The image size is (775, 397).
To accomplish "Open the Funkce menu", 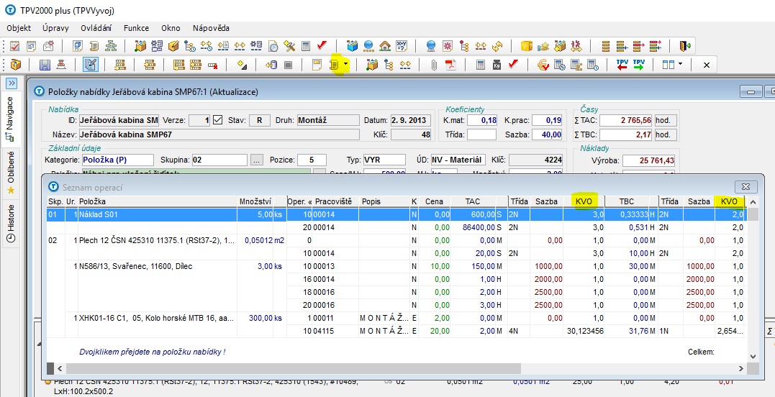I will tap(136, 28).
